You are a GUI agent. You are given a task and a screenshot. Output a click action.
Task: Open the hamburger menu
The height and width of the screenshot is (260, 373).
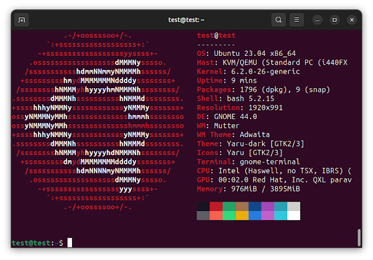[297, 20]
